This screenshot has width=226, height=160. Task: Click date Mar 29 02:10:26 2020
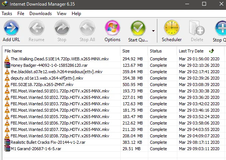tap(199, 65)
